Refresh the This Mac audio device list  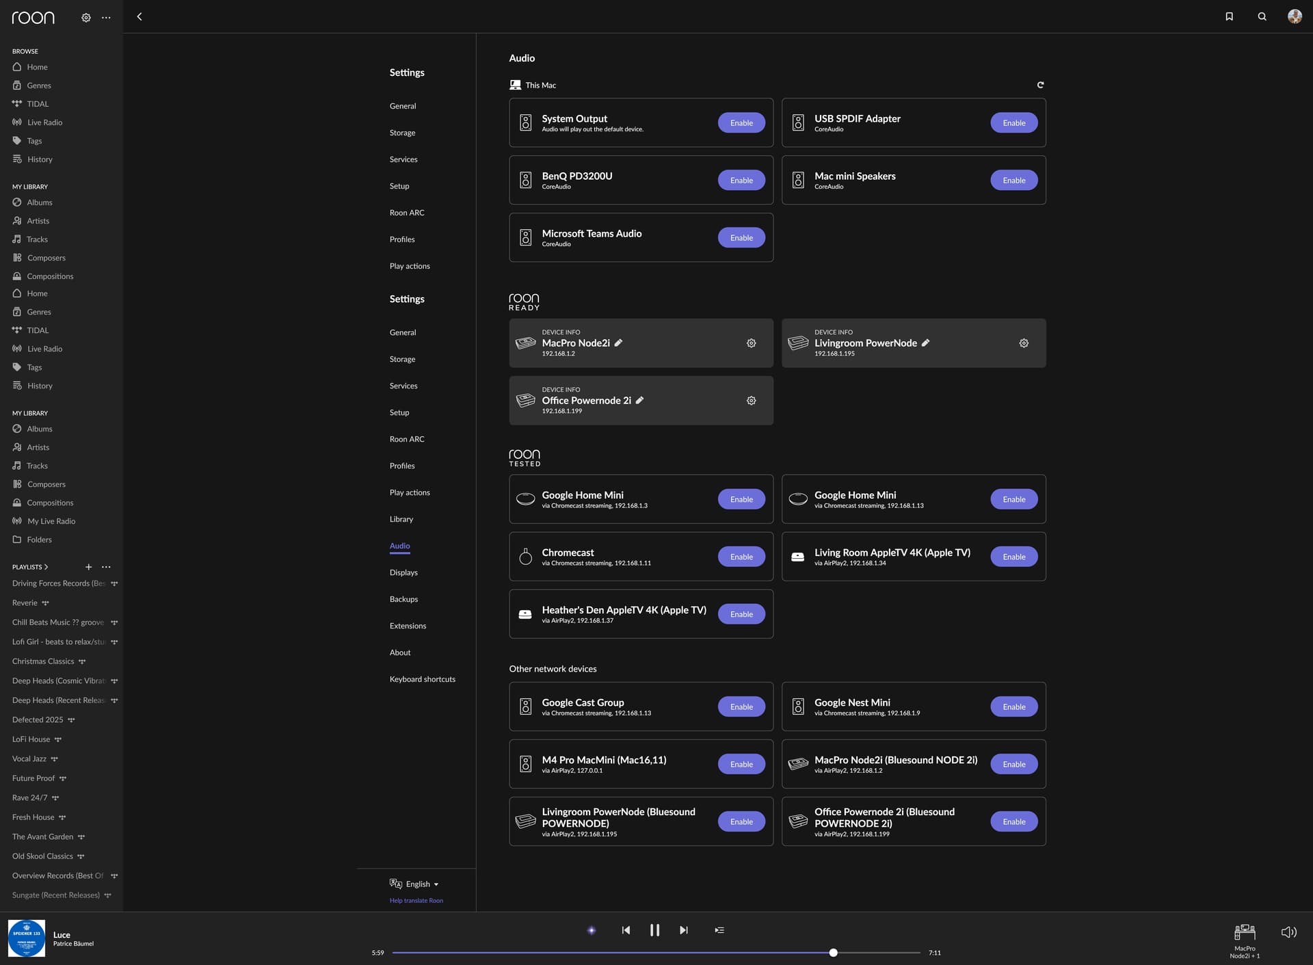pyautogui.click(x=1040, y=85)
